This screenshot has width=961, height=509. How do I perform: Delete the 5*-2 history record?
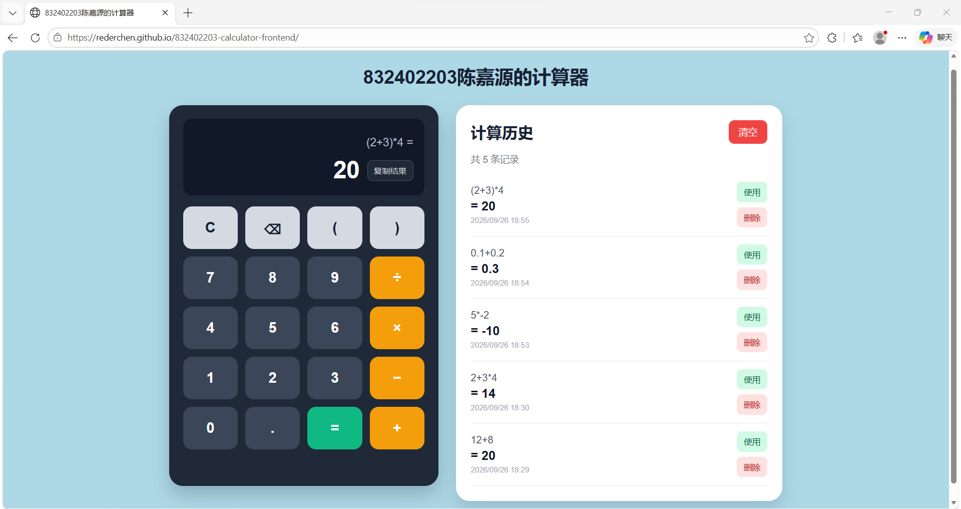pyautogui.click(x=752, y=343)
